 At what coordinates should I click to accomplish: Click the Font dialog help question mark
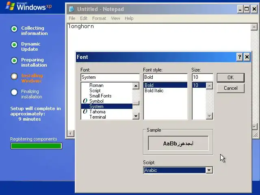240,57
